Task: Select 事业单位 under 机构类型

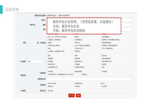Action: [47, 86]
